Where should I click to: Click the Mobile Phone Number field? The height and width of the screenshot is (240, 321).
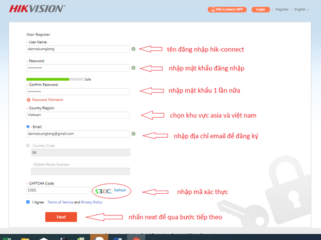[80, 172]
